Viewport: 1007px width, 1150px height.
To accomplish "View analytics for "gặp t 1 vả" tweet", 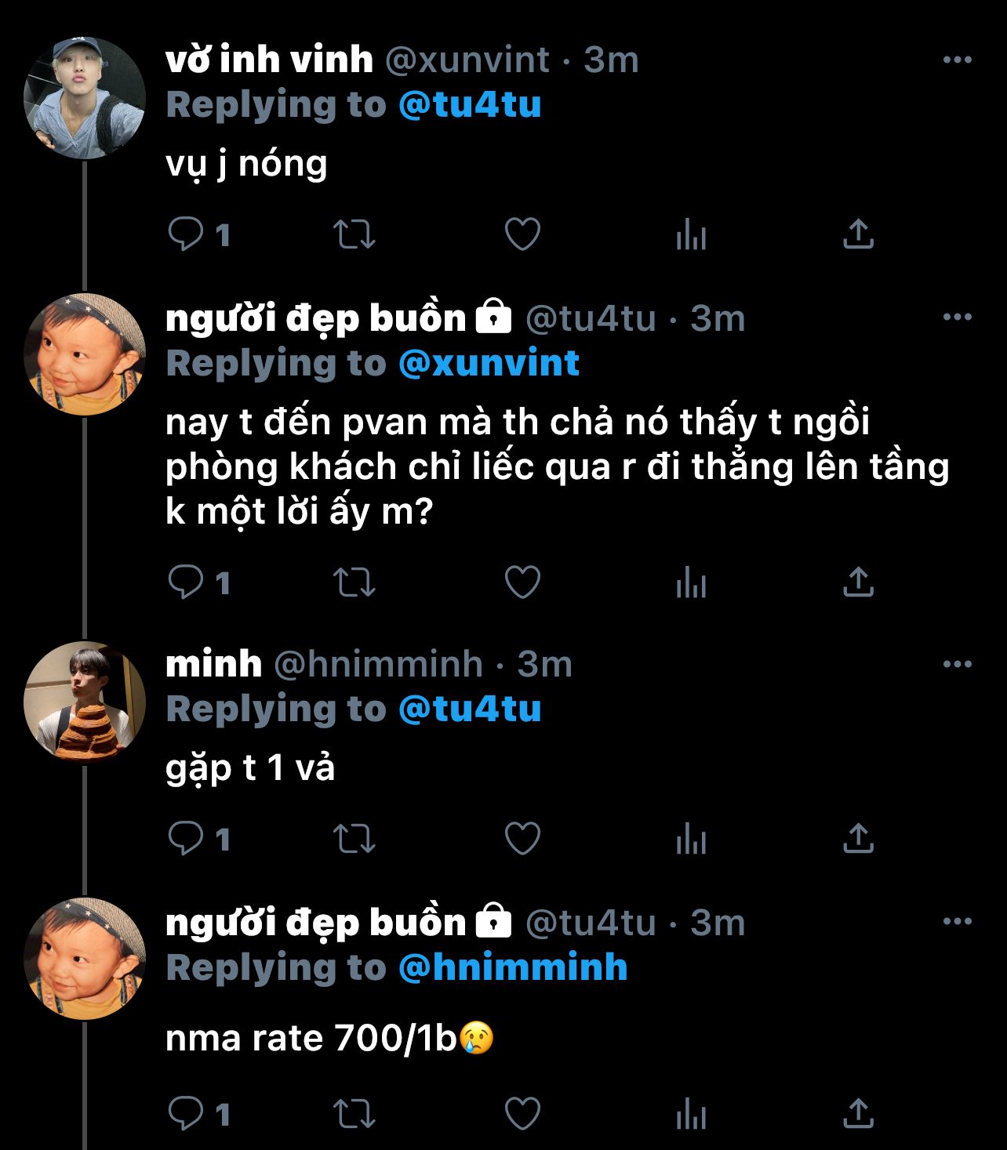I will pos(691,839).
